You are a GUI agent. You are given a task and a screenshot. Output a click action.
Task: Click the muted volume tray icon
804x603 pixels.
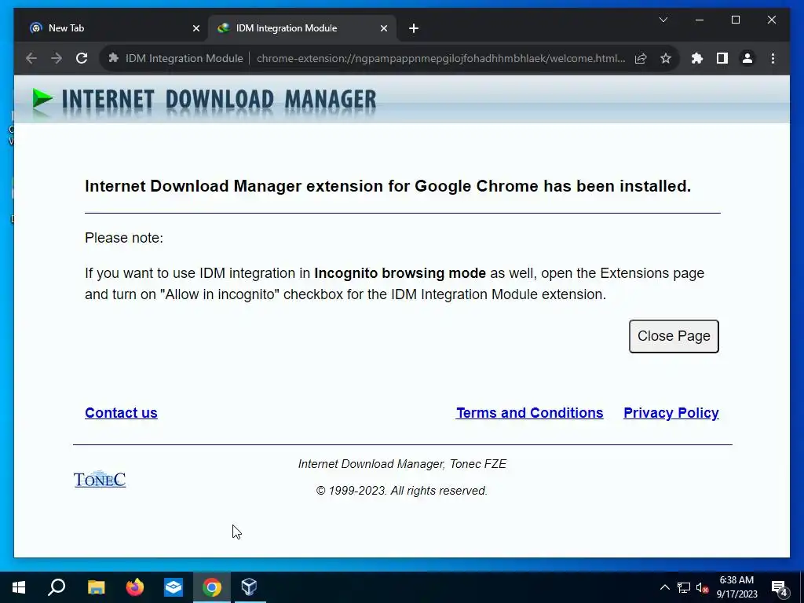(702, 587)
